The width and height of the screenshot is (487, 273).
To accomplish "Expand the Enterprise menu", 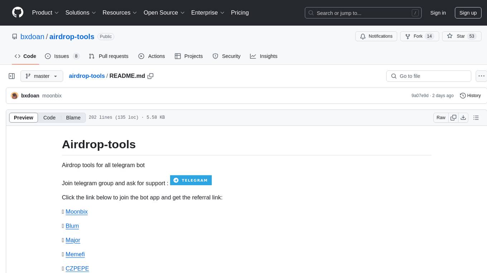I will coord(208,13).
